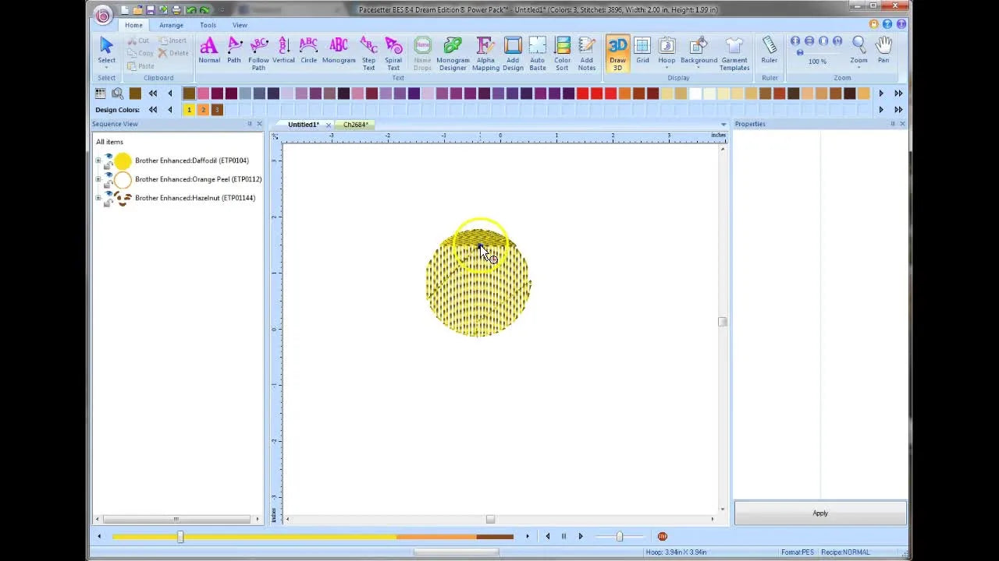Open the Tools ribbon tab
This screenshot has height=561, width=999.
pos(208,25)
